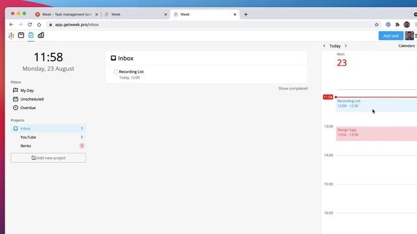Image resolution: width=417 pixels, height=234 pixels.
Task: Go to next day arrow
Action: click(x=346, y=46)
